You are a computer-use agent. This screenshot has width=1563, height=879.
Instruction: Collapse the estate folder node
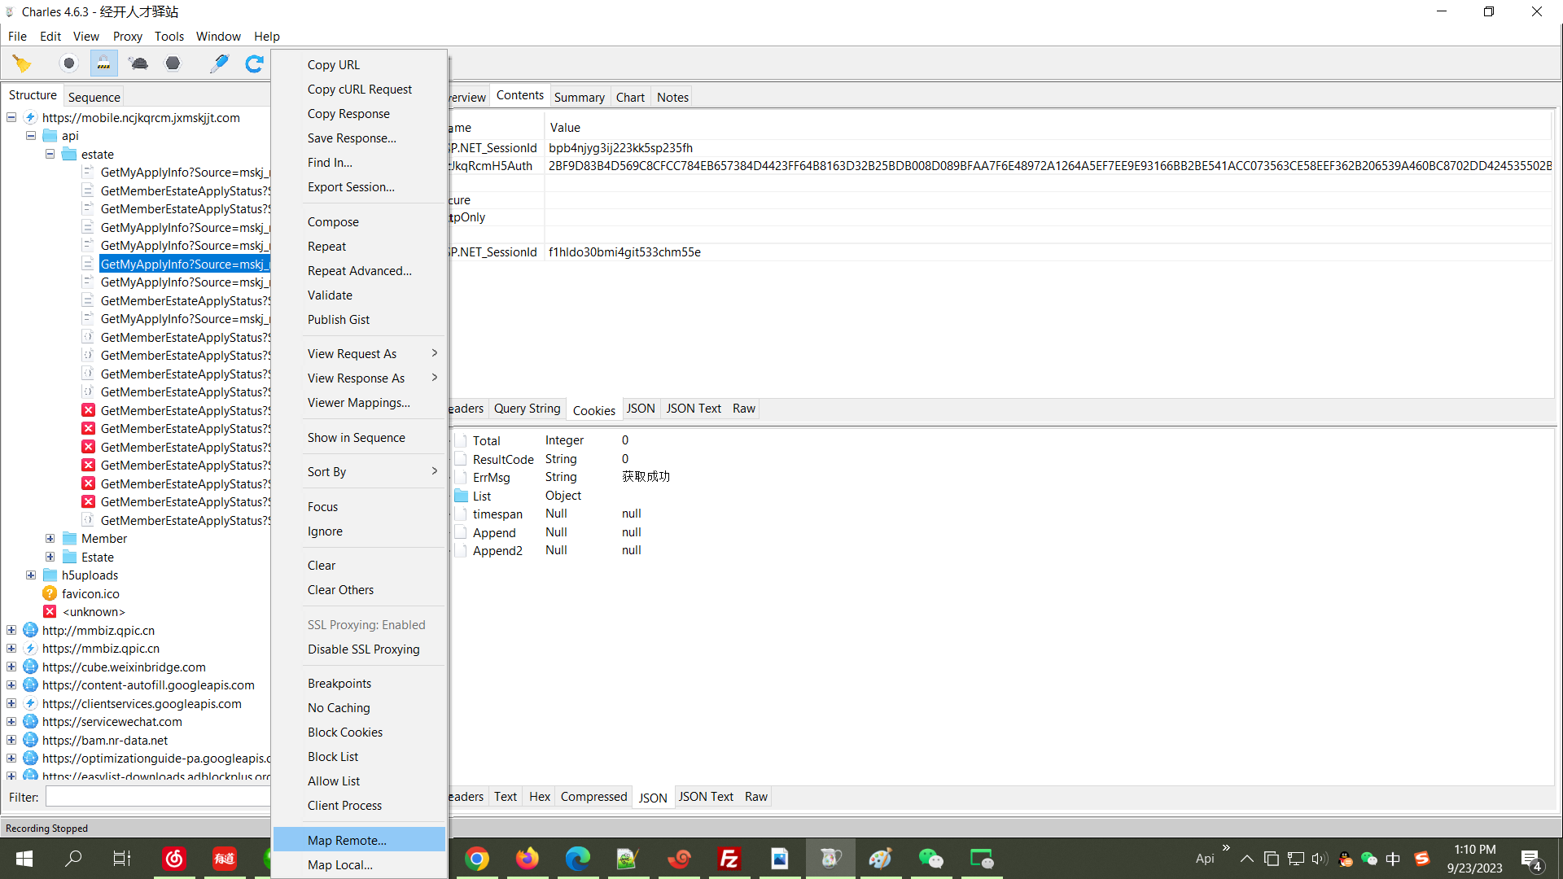[50, 155]
